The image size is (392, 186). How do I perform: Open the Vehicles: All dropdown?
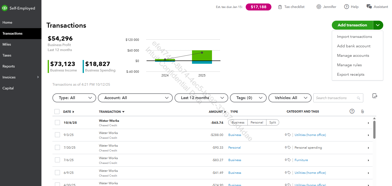point(290,98)
